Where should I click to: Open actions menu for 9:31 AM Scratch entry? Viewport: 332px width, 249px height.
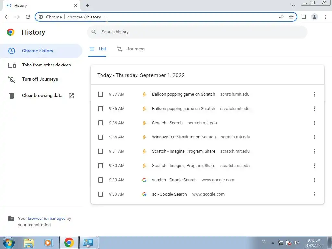pyautogui.click(x=314, y=151)
